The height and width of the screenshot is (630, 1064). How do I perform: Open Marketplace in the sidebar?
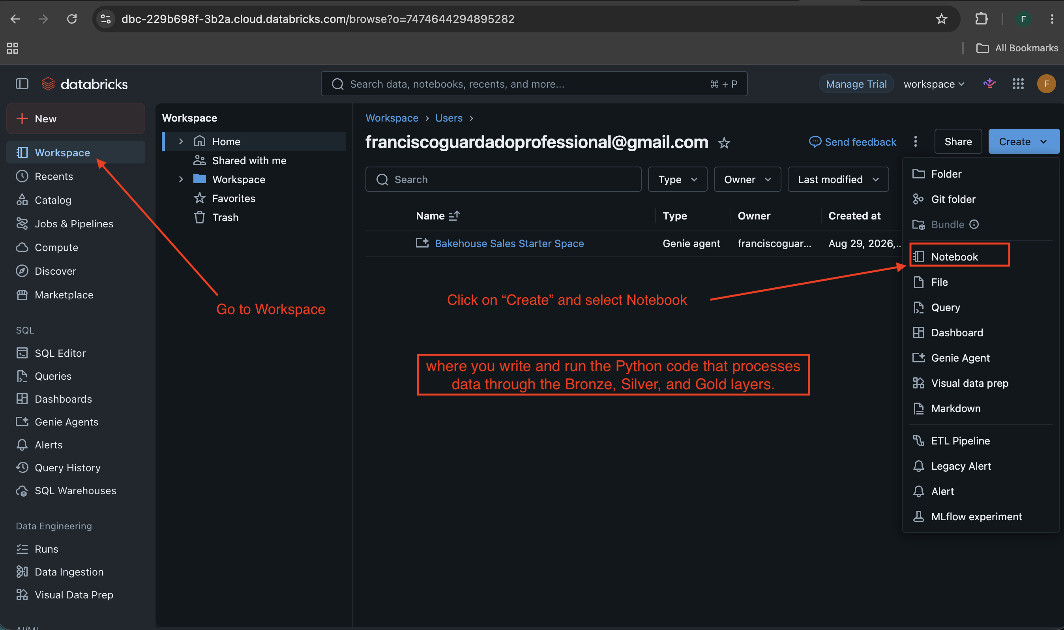76,295
